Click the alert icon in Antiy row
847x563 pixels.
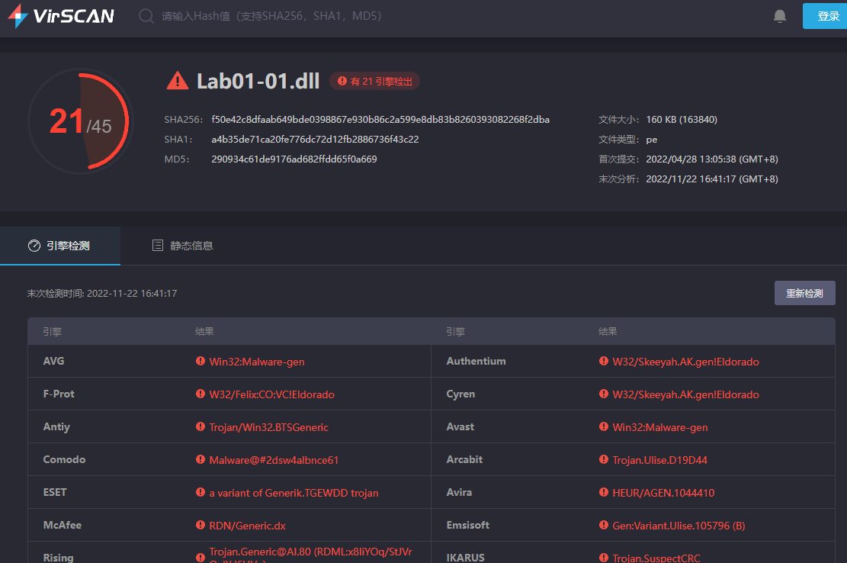coord(201,427)
